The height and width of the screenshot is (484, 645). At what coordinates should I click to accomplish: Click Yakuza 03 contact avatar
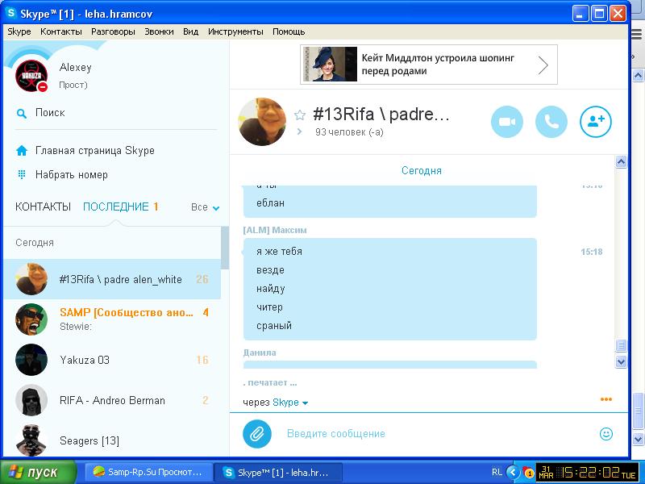(x=31, y=360)
